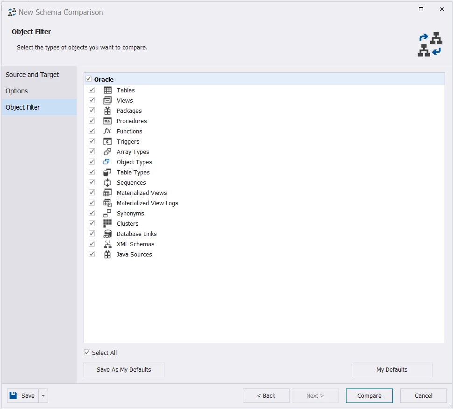This screenshot has height=409, width=453.
Task: Click the Table Types icon
Action: (107, 172)
